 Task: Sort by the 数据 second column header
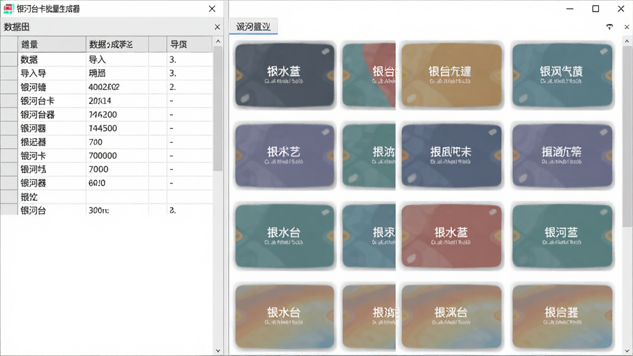(x=117, y=44)
